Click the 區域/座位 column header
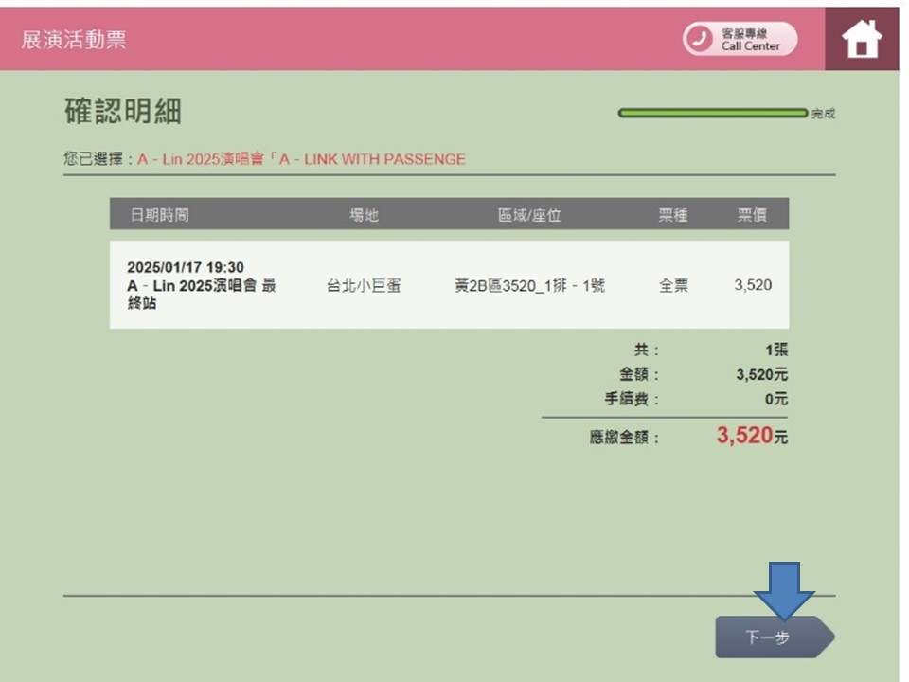Viewport: 909px width, 682px height. (529, 215)
